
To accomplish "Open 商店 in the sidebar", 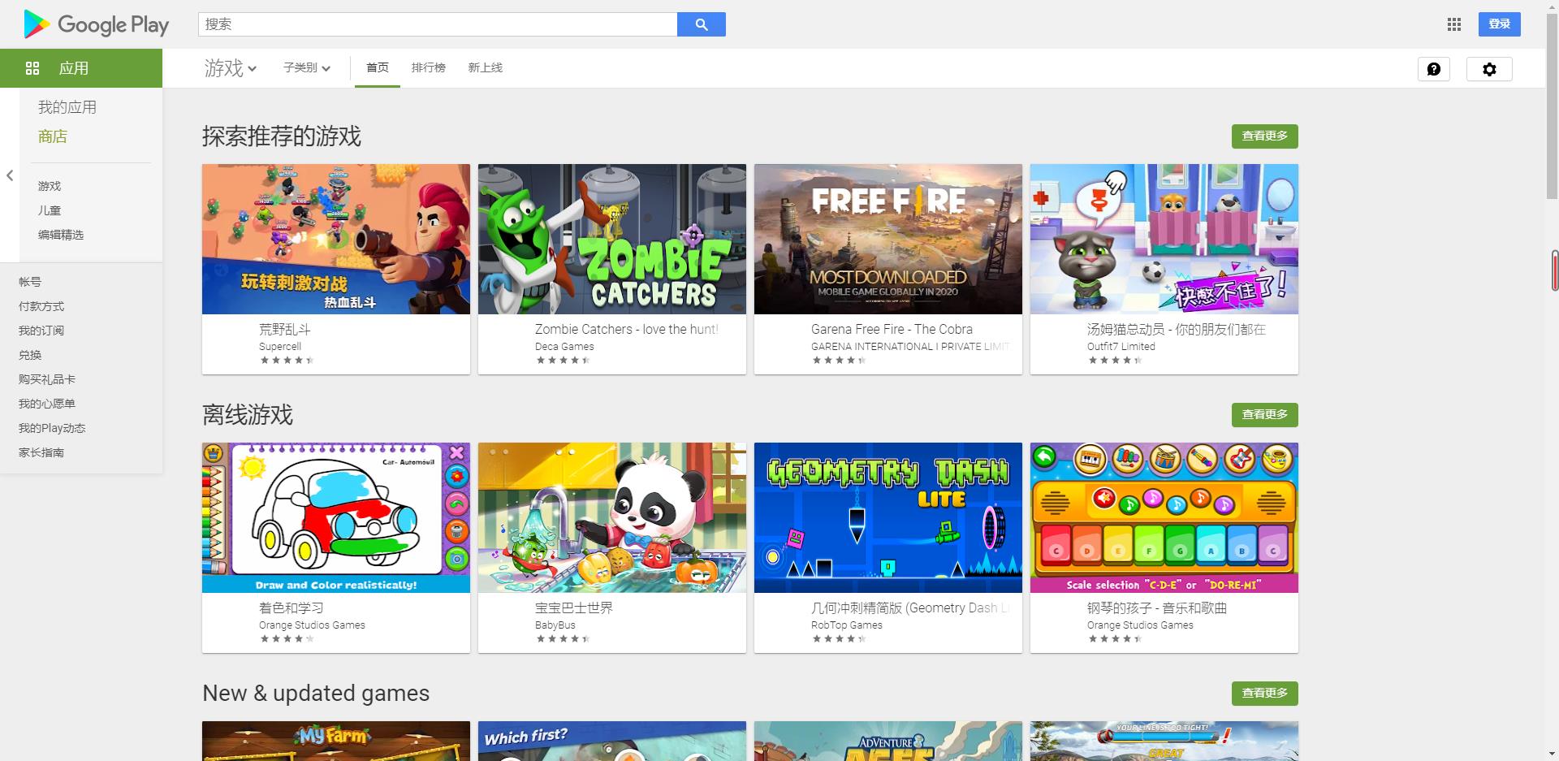I will [x=53, y=136].
